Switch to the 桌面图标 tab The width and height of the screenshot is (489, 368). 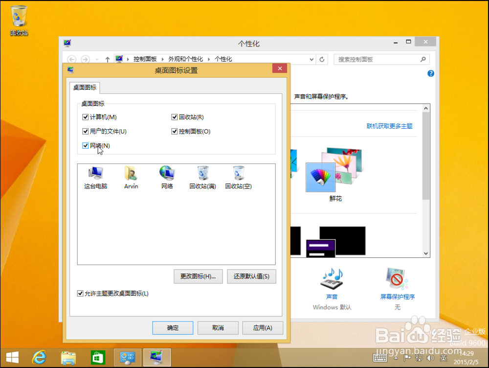(84, 88)
